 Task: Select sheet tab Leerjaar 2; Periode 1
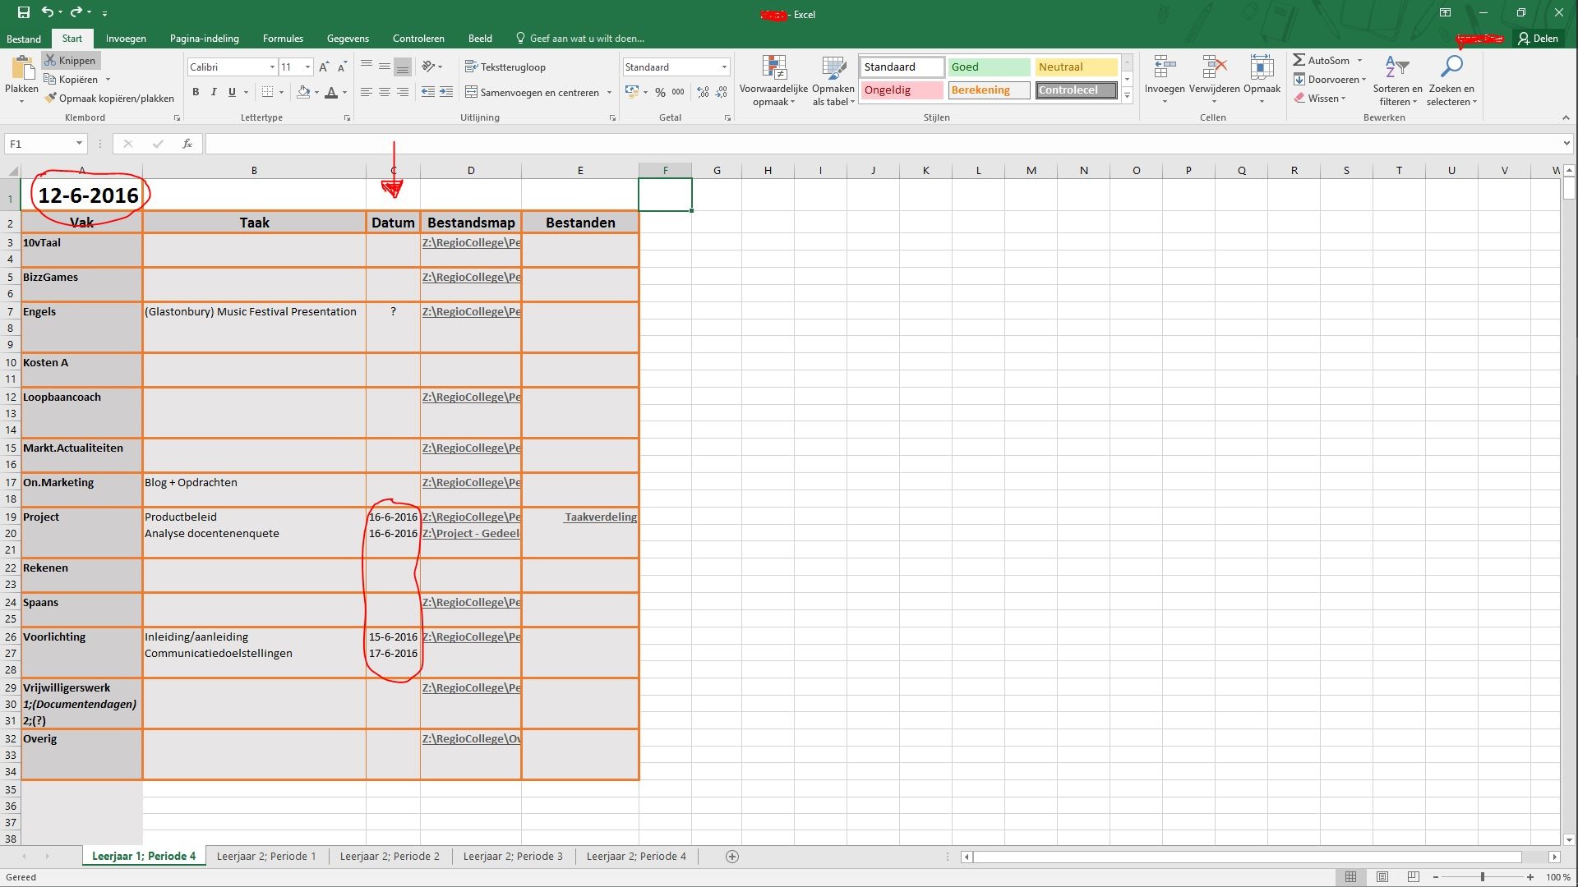coord(266,856)
